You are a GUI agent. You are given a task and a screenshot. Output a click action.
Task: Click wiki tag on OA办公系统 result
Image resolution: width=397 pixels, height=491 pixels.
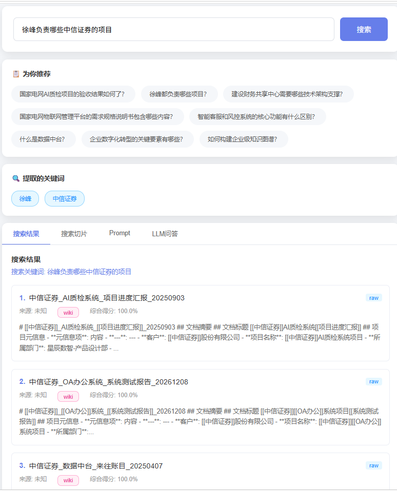tap(68, 396)
